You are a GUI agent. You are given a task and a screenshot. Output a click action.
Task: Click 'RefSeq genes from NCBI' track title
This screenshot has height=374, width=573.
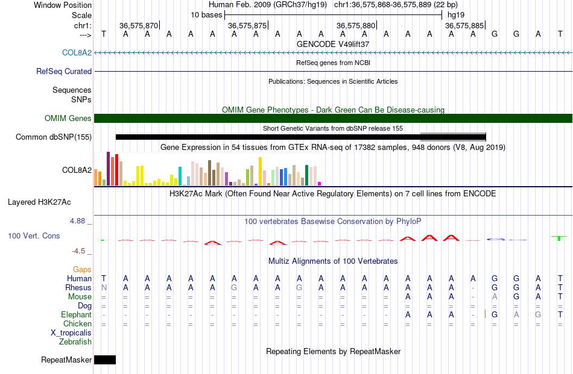(x=333, y=63)
